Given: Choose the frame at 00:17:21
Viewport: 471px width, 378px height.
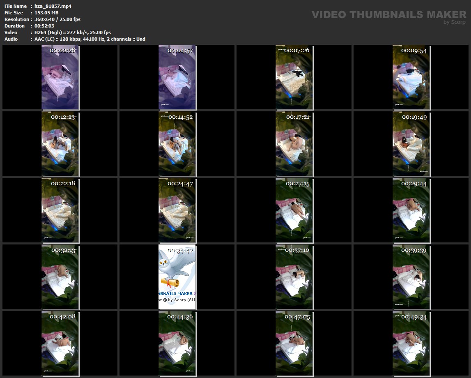Looking at the screenshot, I should [294, 144].
